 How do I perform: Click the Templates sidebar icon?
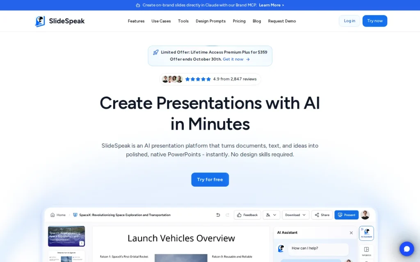click(x=366, y=251)
